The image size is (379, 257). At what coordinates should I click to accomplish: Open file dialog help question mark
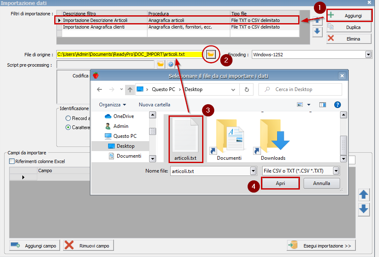(337, 105)
